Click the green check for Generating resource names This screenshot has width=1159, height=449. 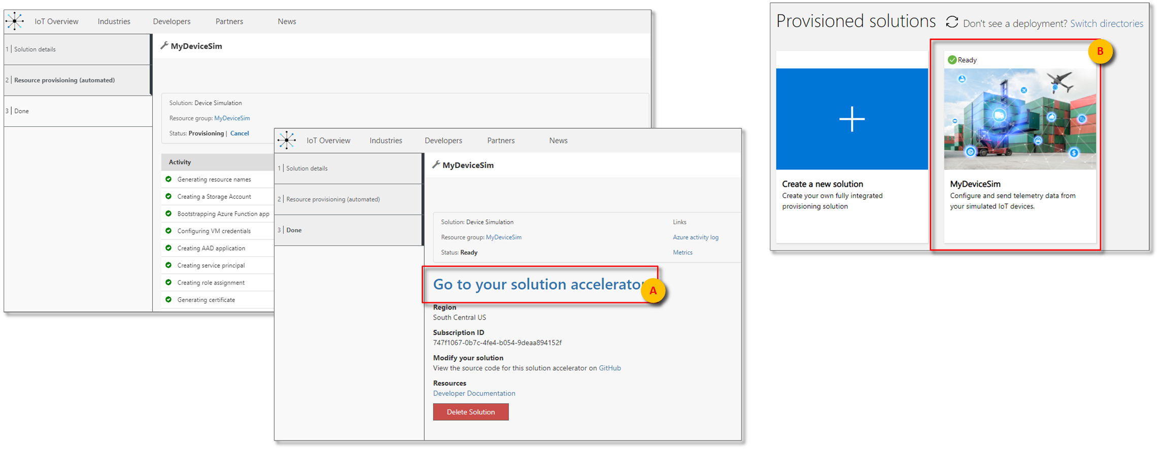(168, 179)
